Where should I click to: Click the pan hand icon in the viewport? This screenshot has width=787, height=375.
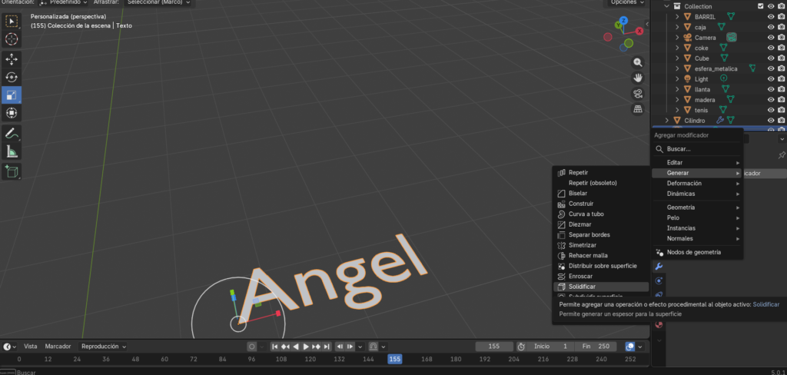point(638,78)
